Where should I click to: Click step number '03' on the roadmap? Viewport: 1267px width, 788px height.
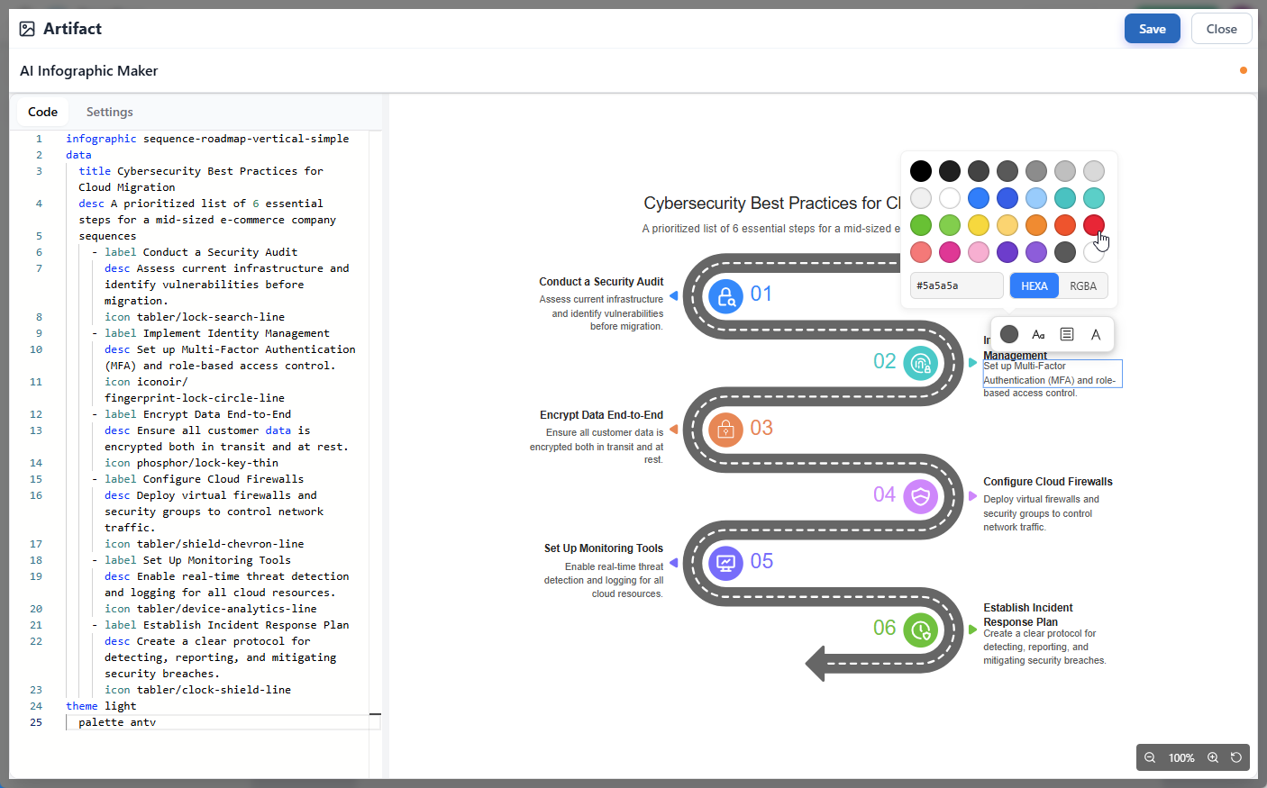[761, 428]
